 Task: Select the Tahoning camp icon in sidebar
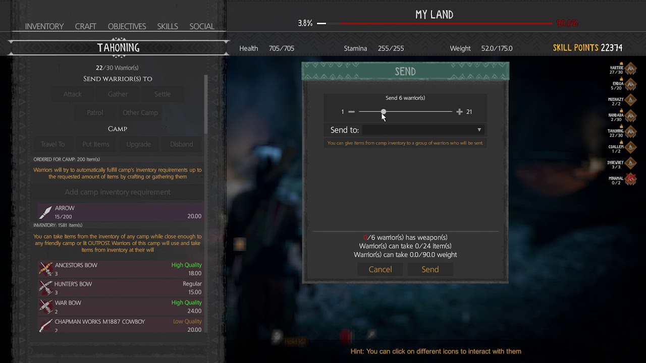pyautogui.click(x=630, y=132)
